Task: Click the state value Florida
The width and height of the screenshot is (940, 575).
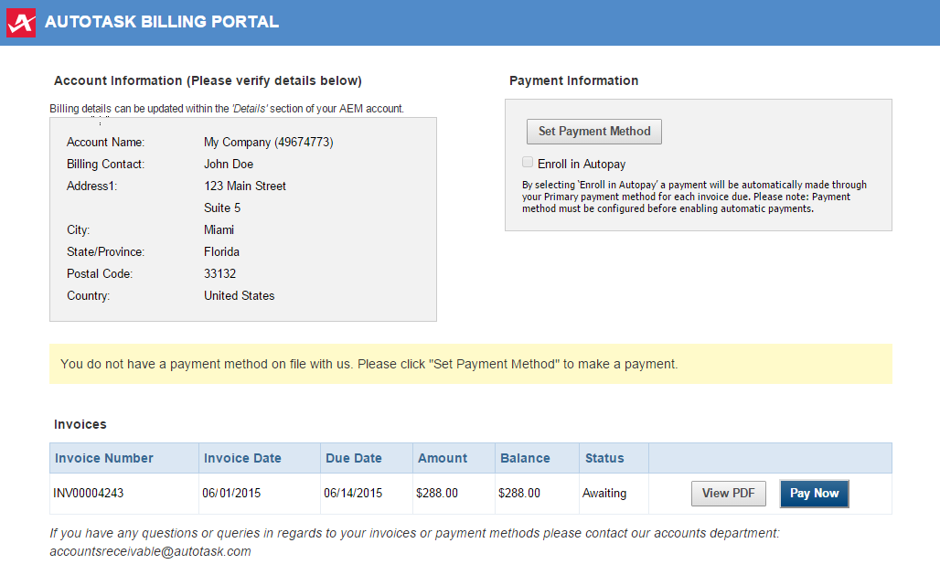Action: tap(221, 251)
